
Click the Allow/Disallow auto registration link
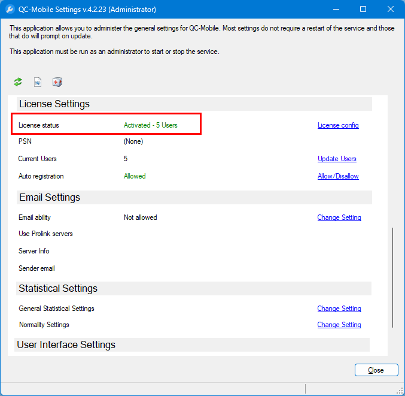[x=338, y=176]
